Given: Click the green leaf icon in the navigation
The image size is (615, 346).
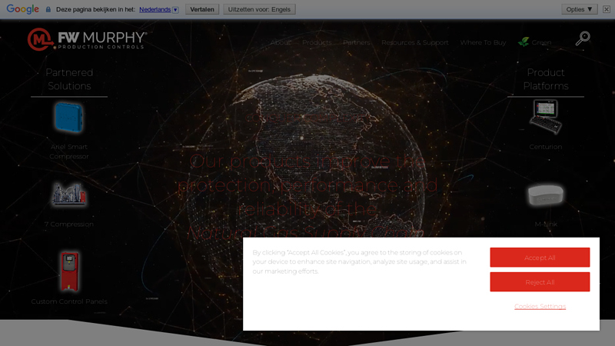Looking at the screenshot, I should tap(524, 42).
